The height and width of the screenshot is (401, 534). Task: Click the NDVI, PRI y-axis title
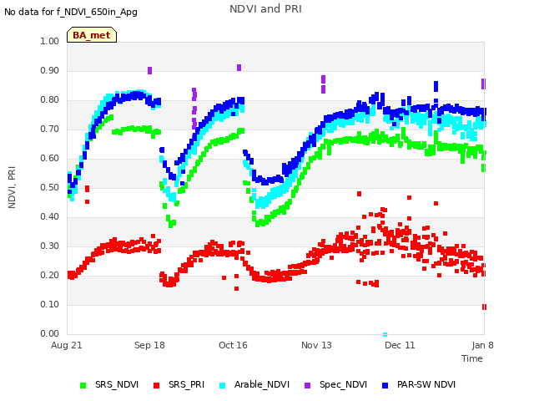point(12,187)
